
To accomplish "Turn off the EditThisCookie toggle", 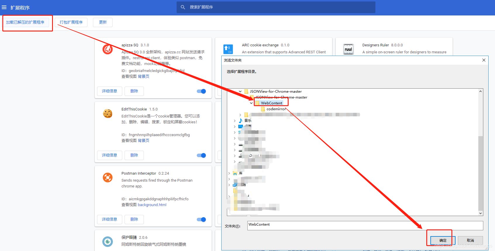I will pyautogui.click(x=201, y=155).
